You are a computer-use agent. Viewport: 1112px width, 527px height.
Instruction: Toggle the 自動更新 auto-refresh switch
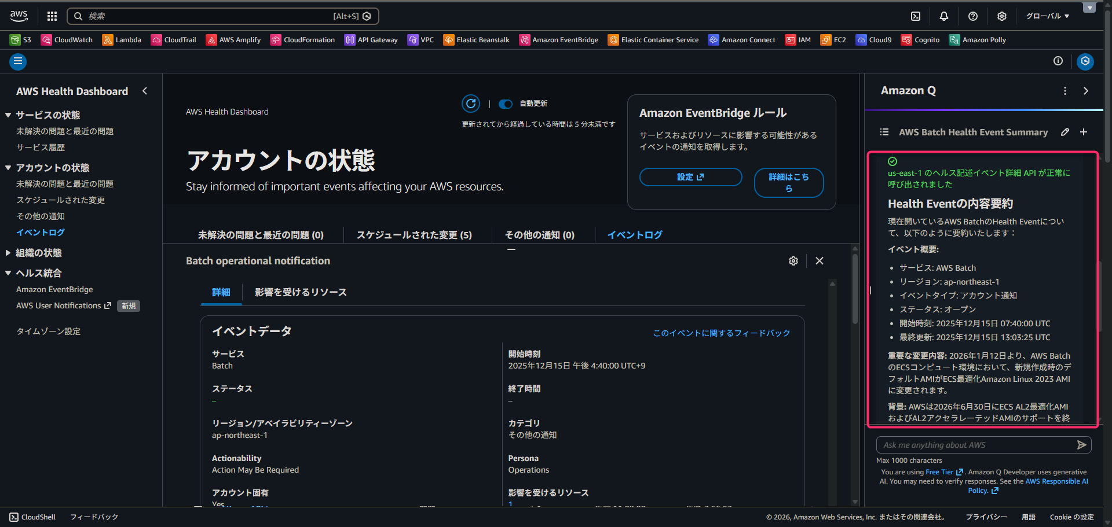coord(506,104)
